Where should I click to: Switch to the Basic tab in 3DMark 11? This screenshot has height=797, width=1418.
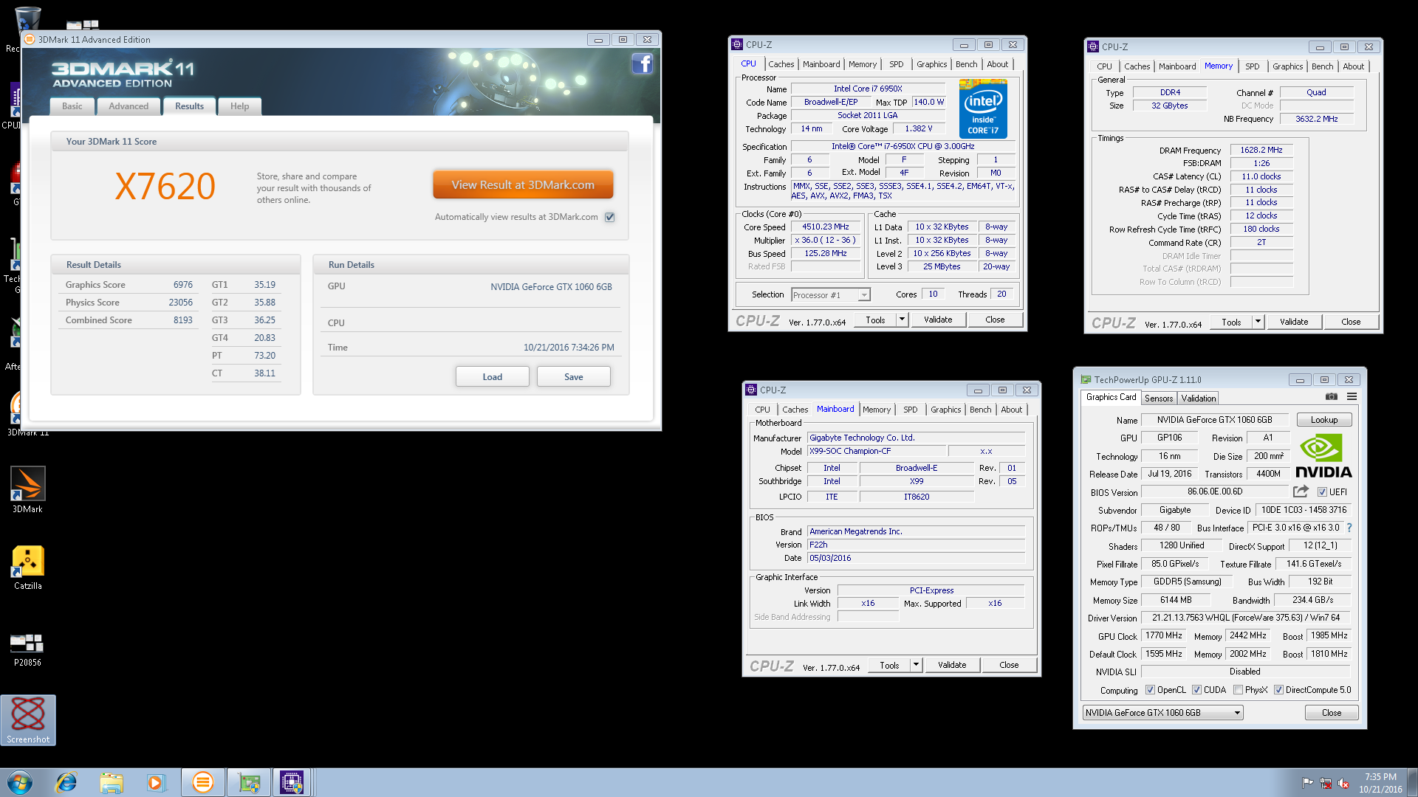tap(72, 106)
